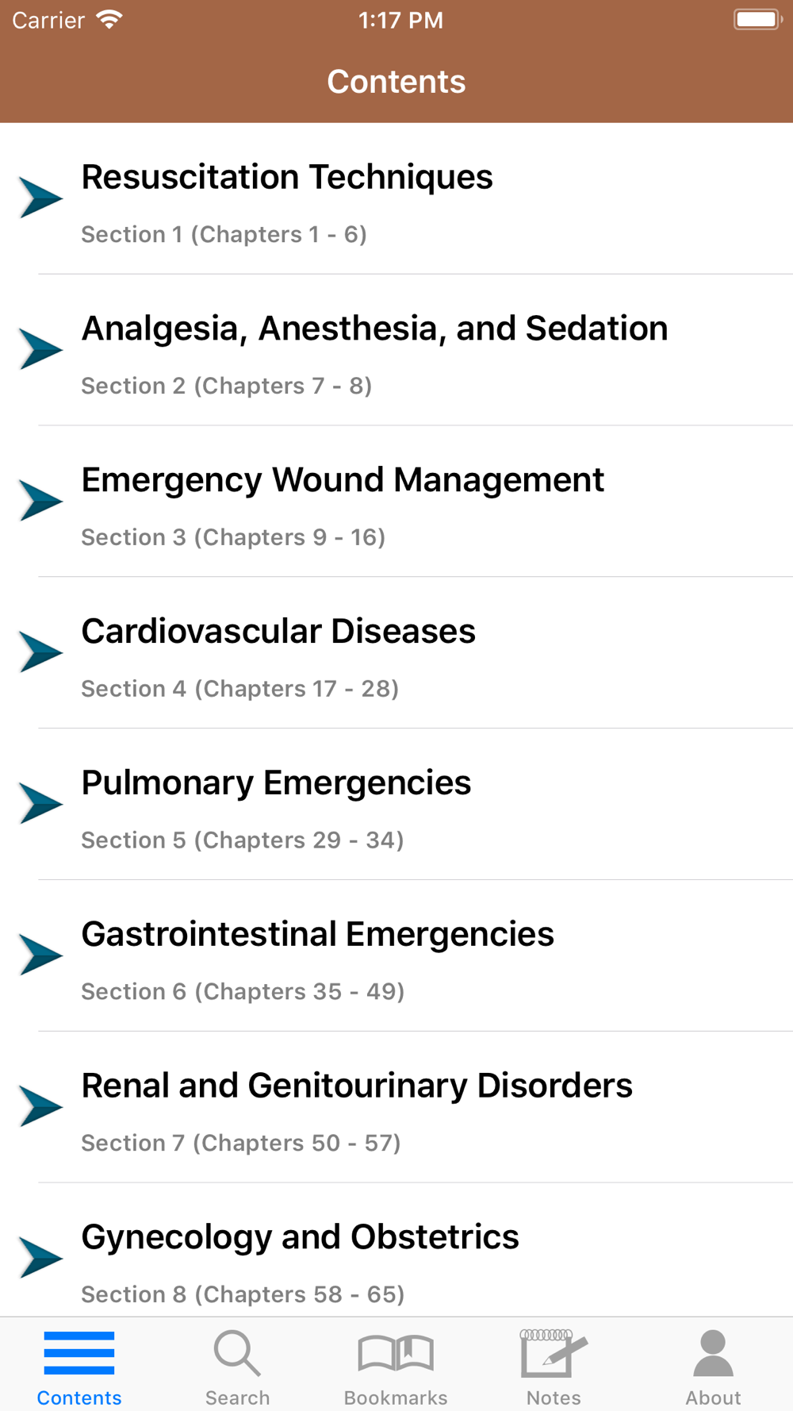Open Renal and Genitourinary Disorders section
793x1411 pixels.
(357, 1086)
